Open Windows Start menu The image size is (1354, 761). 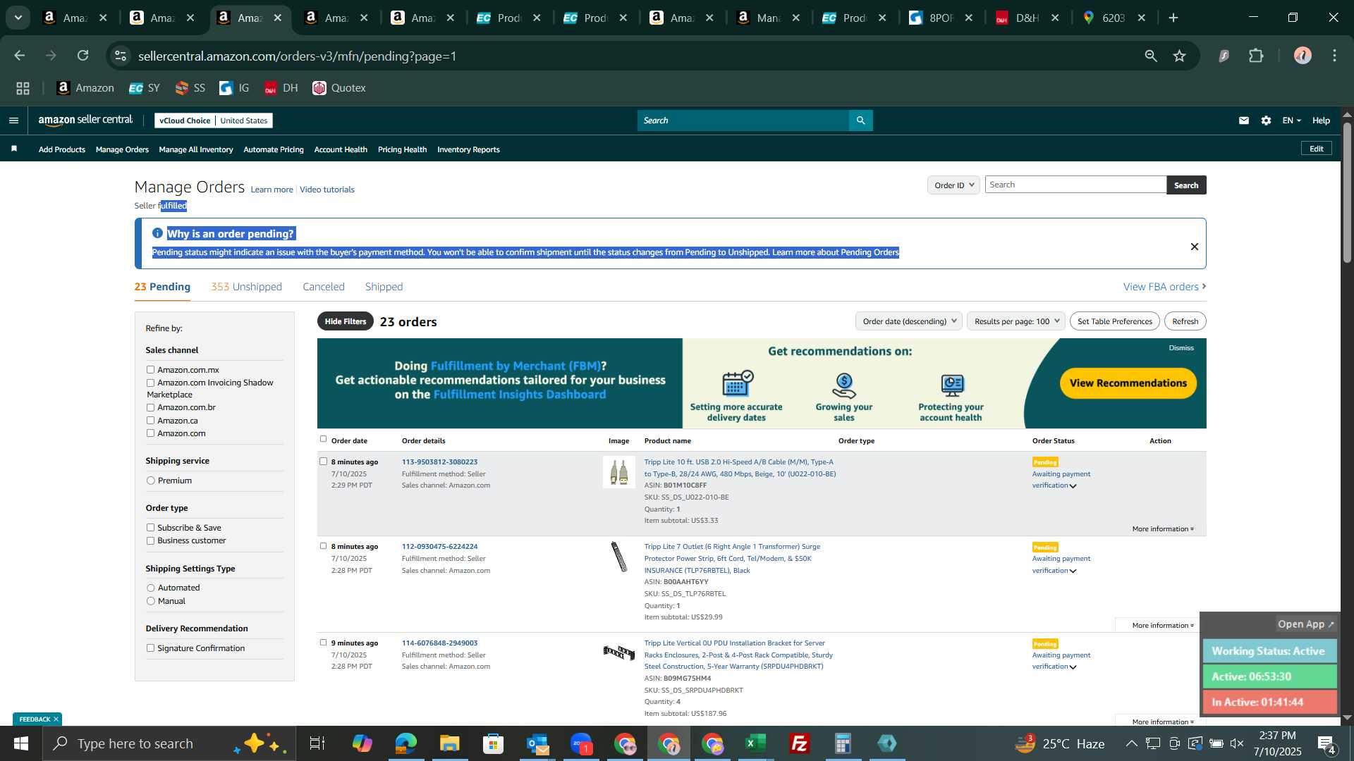click(x=20, y=743)
